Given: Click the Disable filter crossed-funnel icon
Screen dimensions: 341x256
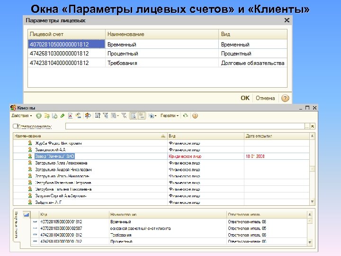Looking at the screenshot, I should [x=124, y=116].
